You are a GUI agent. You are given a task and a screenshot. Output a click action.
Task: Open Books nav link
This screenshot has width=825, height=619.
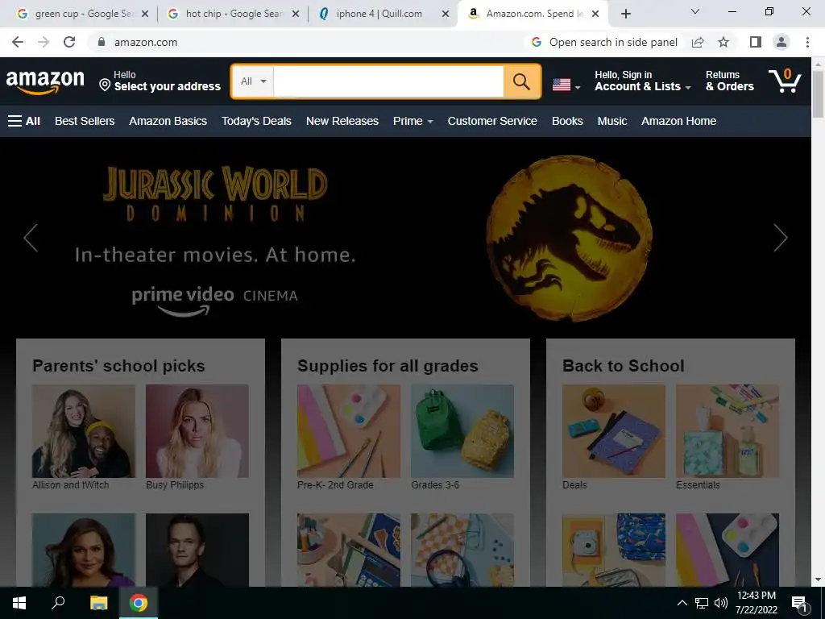(x=567, y=121)
